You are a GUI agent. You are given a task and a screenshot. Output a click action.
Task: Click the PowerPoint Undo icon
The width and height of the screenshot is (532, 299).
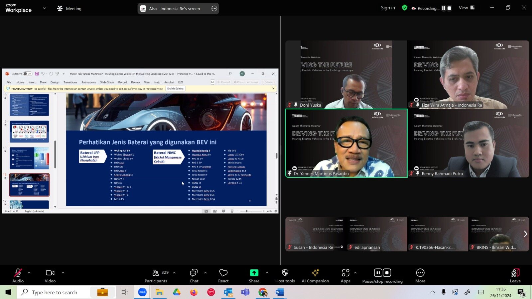(x=43, y=74)
